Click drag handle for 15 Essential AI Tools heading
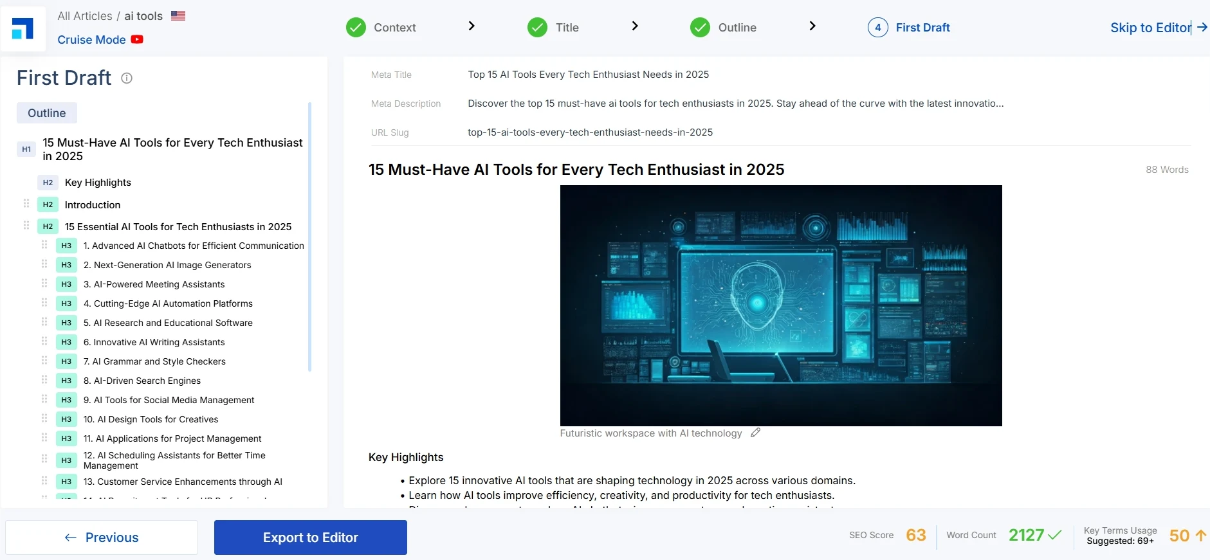 [26, 226]
